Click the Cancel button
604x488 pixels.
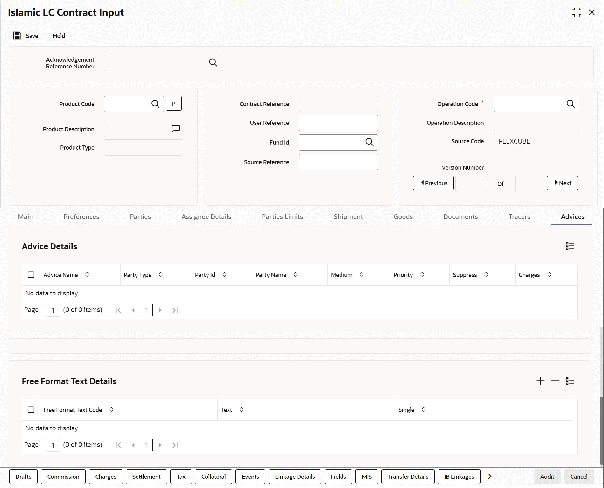[579, 477]
